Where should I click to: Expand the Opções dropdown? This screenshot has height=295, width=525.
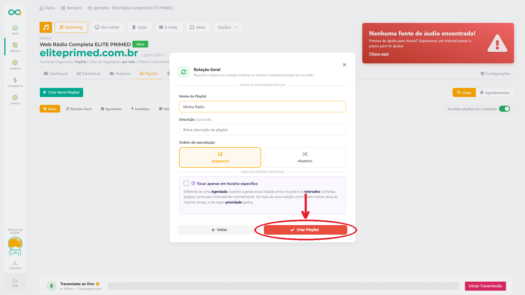click(x=228, y=27)
